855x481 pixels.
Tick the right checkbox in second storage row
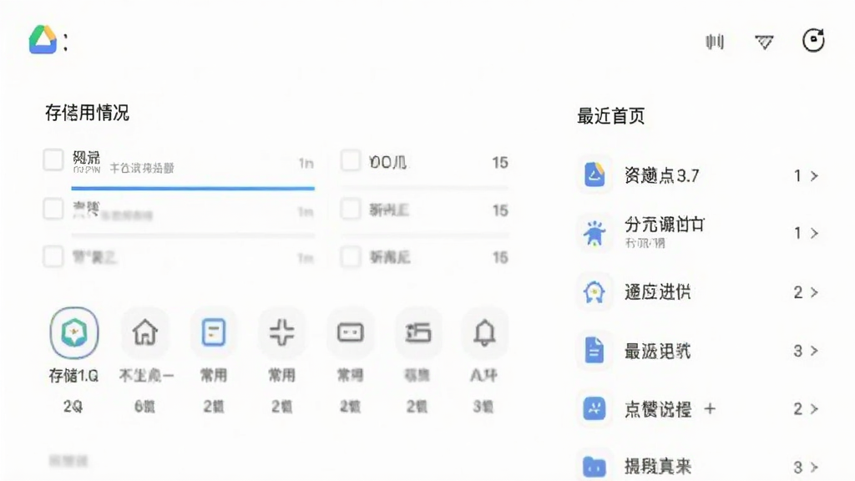tap(351, 209)
